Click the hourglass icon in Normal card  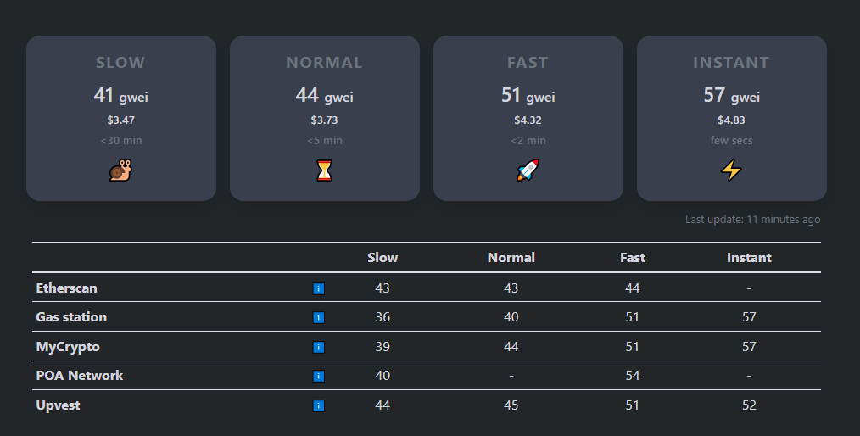(x=324, y=170)
